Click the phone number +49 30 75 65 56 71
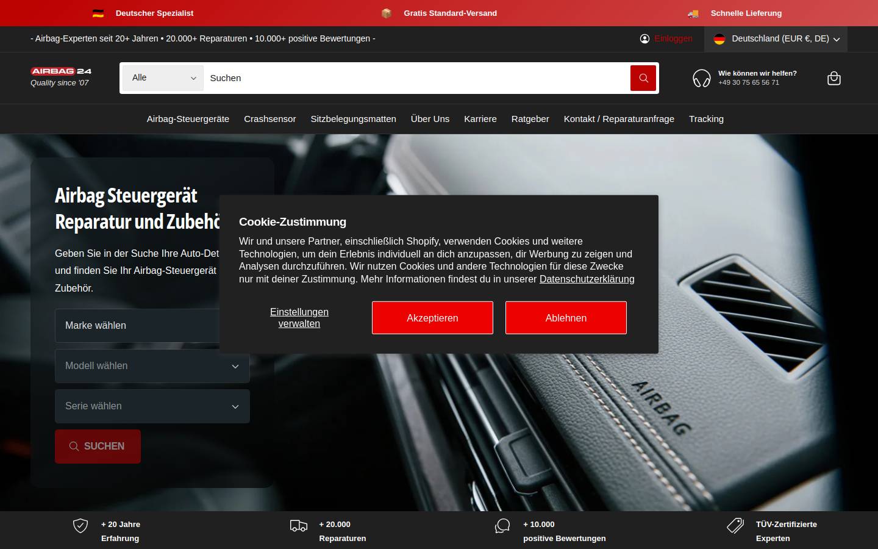Viewport: 878px width, 549px height. 748,82
